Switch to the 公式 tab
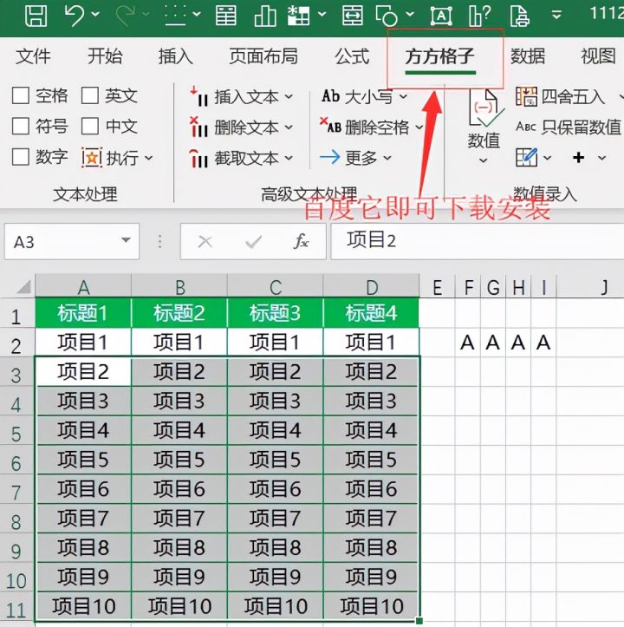The image size is (624, 627). coord(352,56)
